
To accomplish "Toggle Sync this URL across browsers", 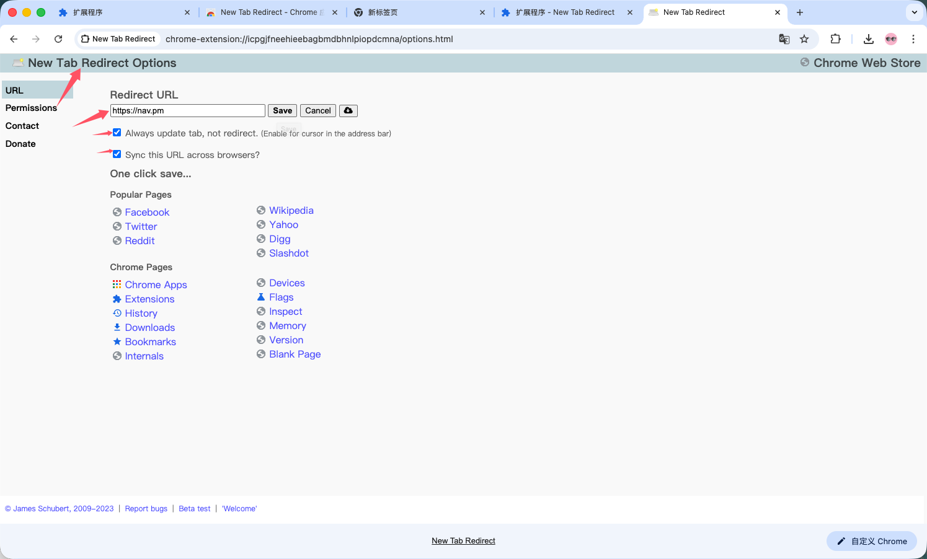I will pos(117,154).
